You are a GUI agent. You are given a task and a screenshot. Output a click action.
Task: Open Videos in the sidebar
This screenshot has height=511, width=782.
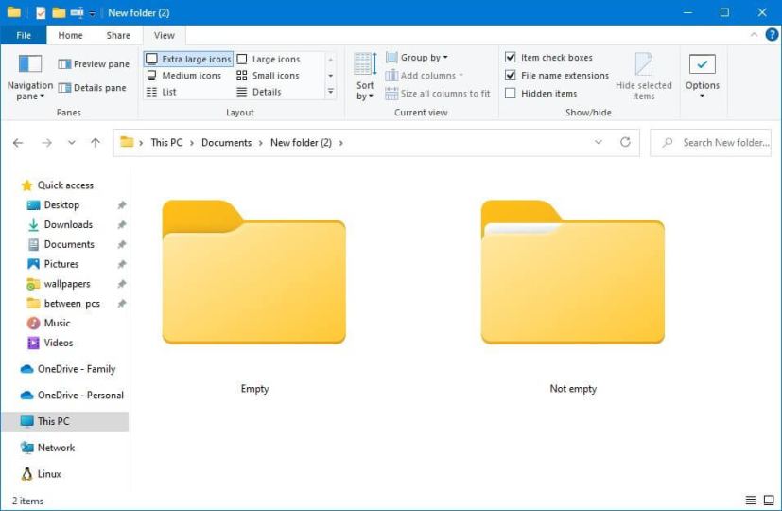[59, 343]
